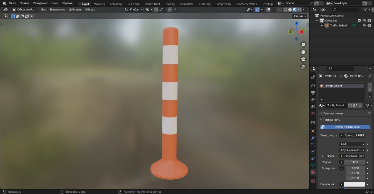This screenshot has height=194, width=374.
Task: Open the Рендеринг menu
Action: (40, 3)
